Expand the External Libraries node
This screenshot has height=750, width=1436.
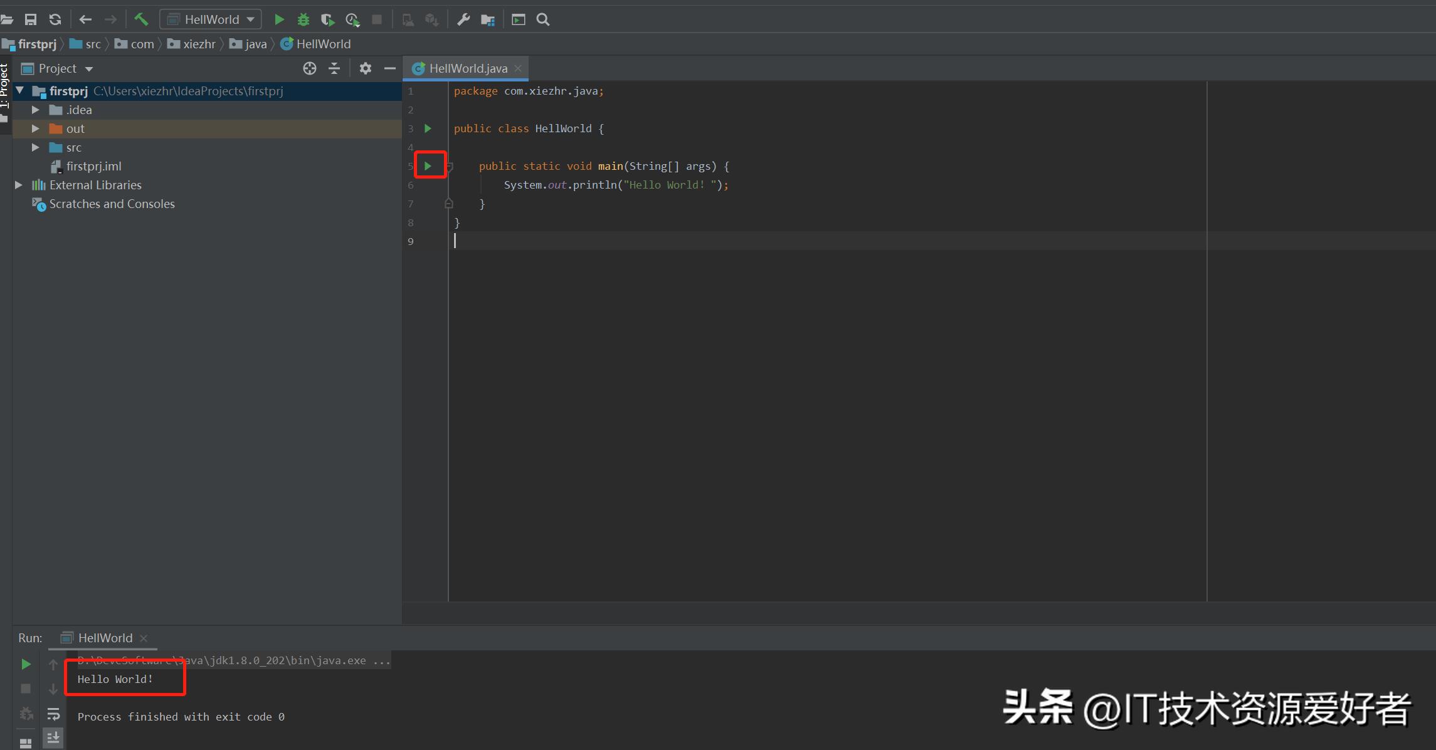coord(19,185)
